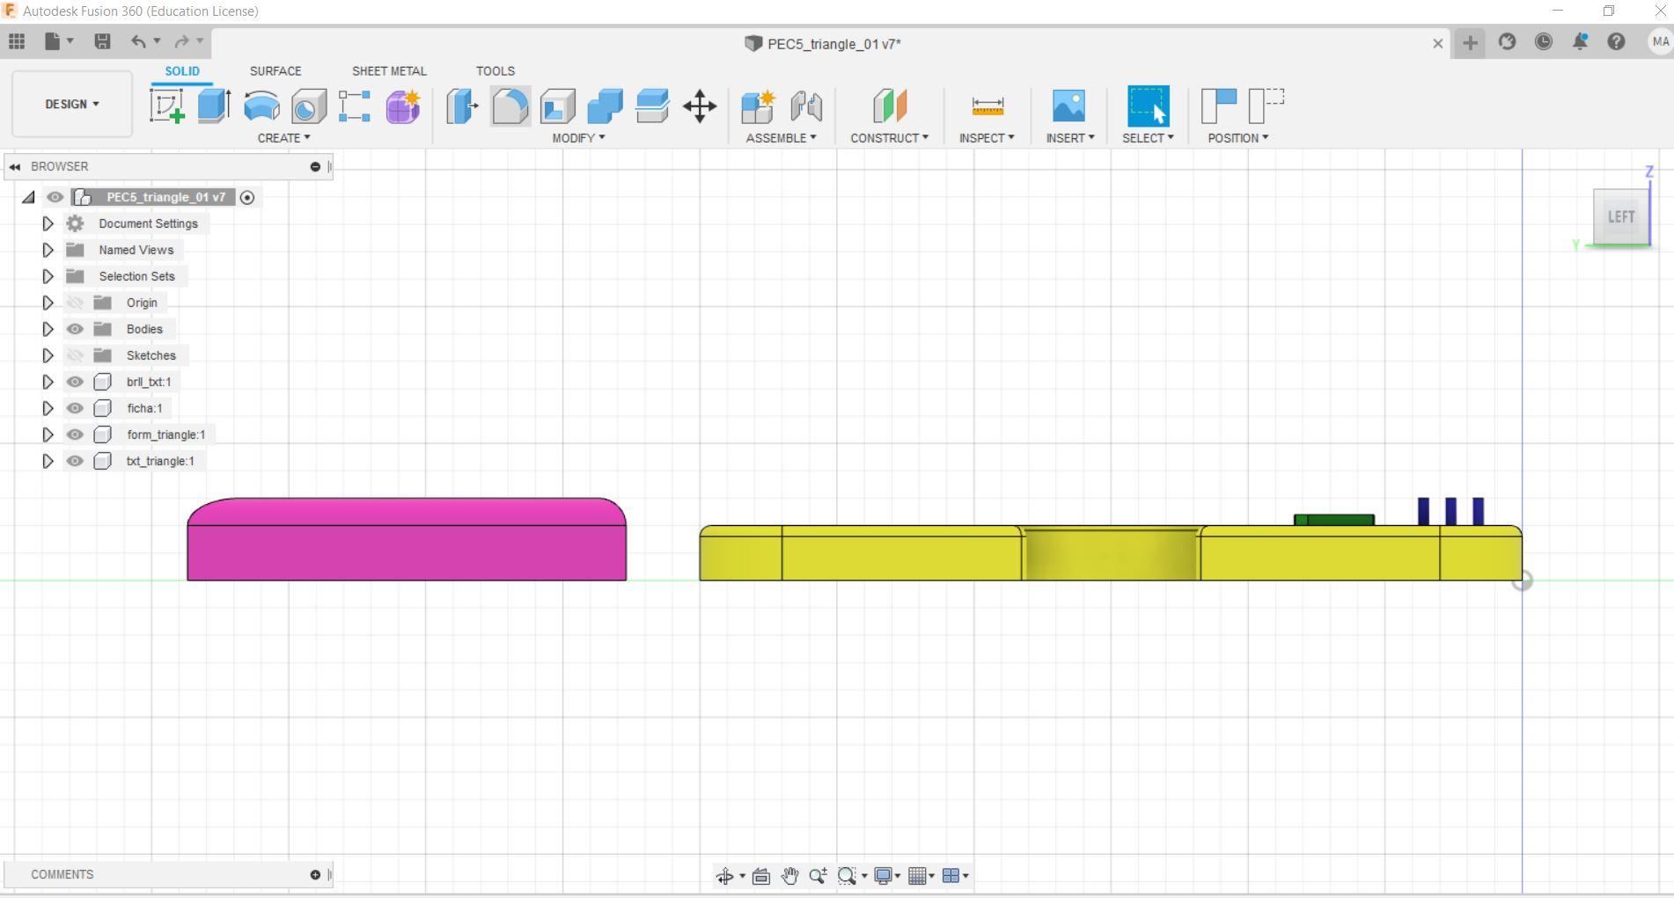
Task: Click the Zoom tool icon
Action: tap(818, 876)
